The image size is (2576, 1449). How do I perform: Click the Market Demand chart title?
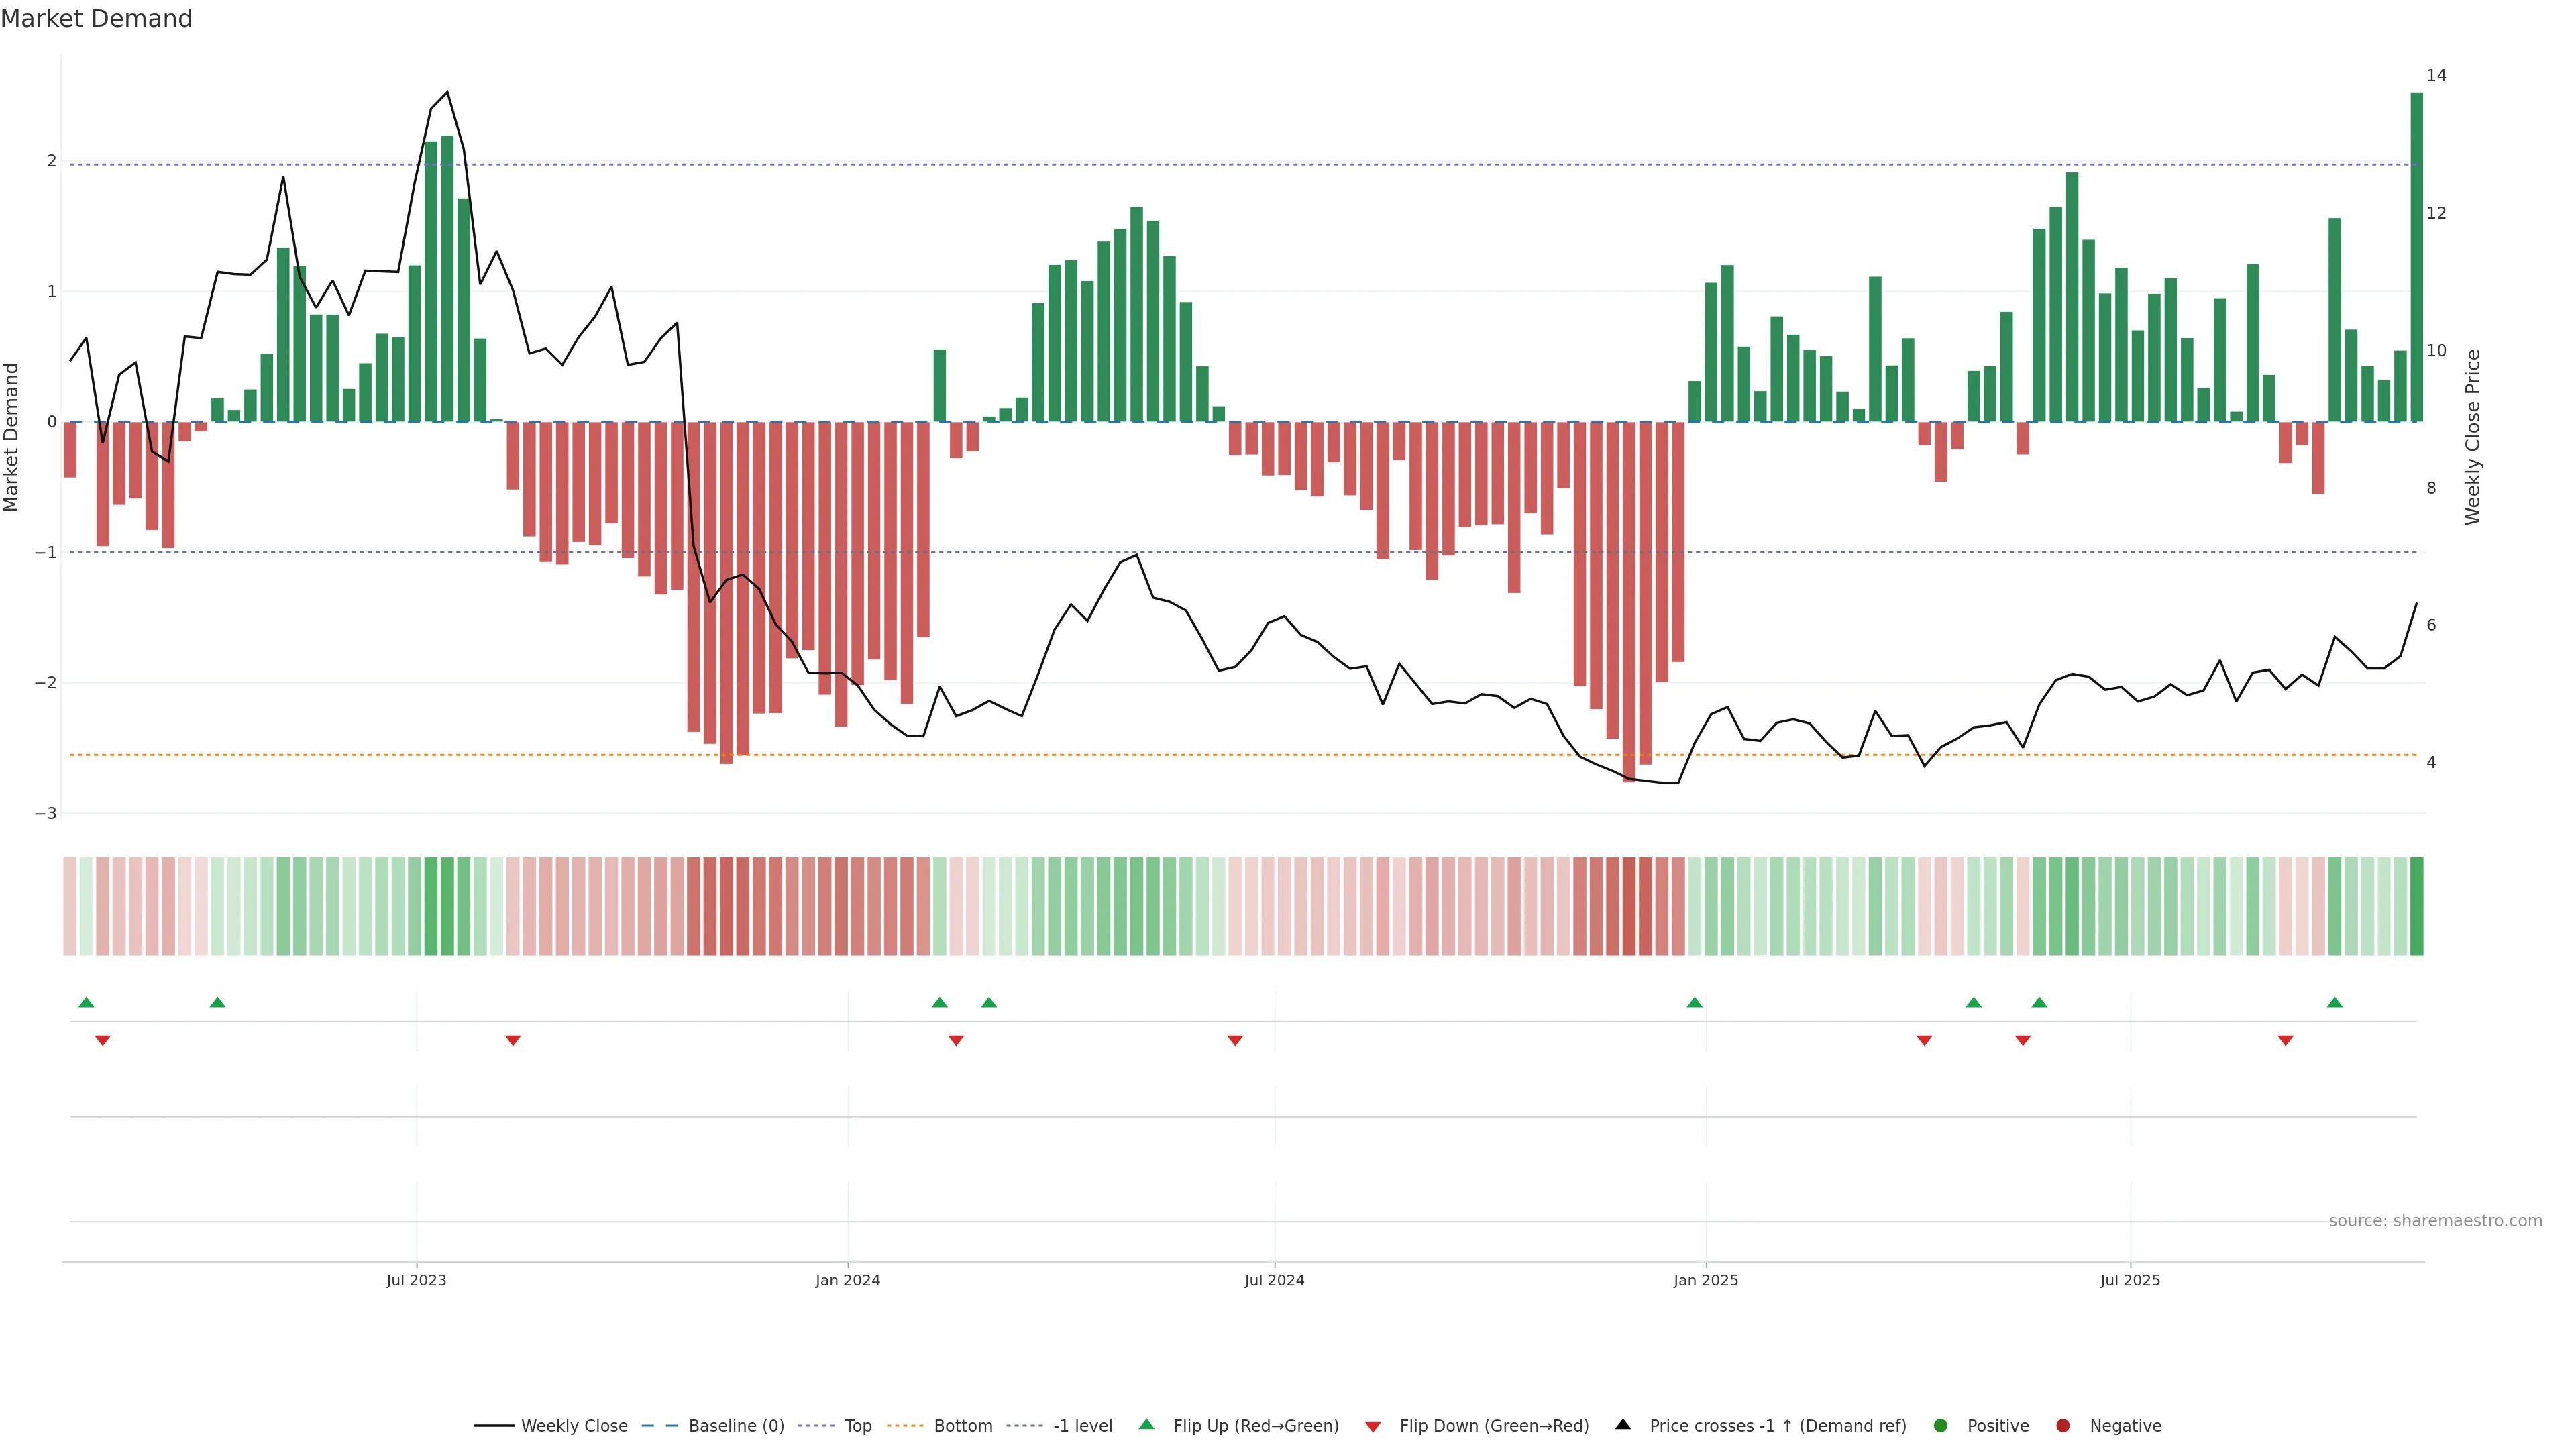click(96, 19)
